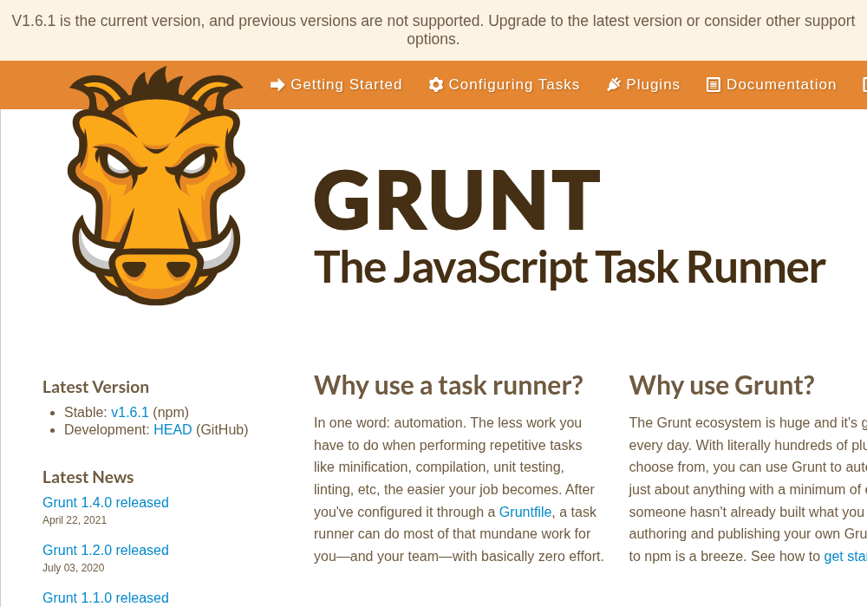Click the 'Why use Grunt?' heading
The width and height of the screenshot is (867, 607).
pos(721,385)
